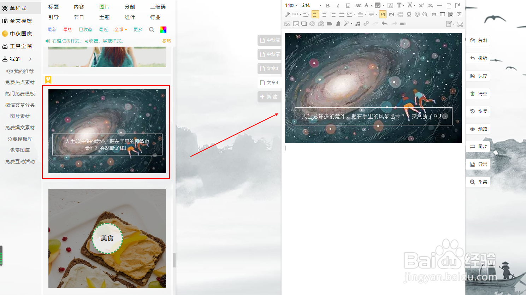Click the 忽略 dismiss link
This screenshot has width=526, height=295.
166,41
